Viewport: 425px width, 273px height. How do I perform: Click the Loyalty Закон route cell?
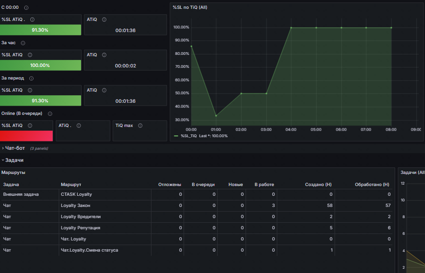point(75,206)
